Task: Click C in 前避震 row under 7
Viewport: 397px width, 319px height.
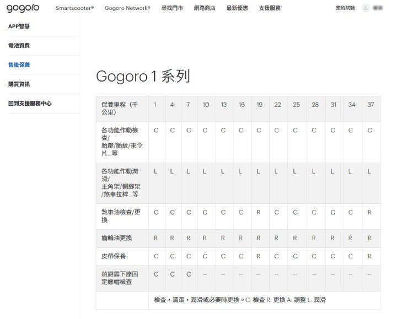Action: 189,274
